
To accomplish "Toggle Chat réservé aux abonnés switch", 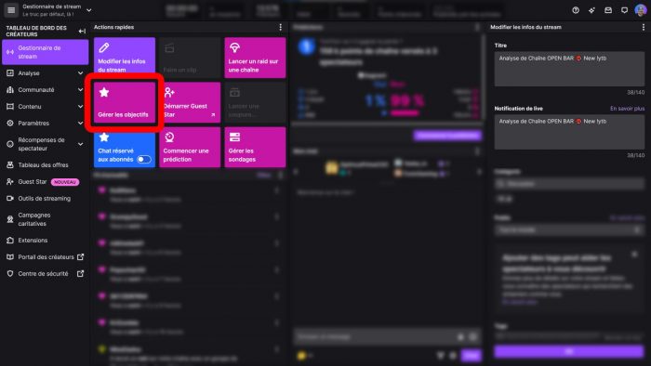I will click(143, 159).
